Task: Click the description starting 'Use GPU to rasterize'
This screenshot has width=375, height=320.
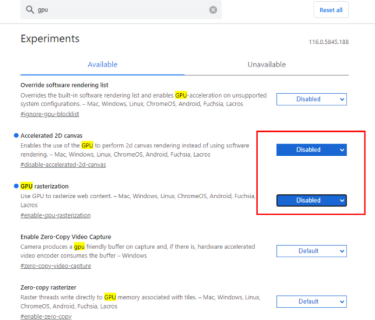Action: click(x=138, y=201)
